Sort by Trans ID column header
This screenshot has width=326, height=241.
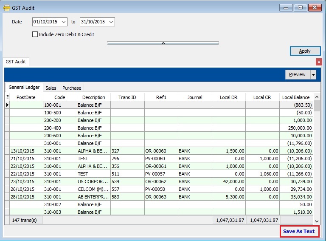[x=127, y=97]
